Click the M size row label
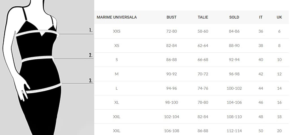The image size is (296, 135). (x=117, y=74)
